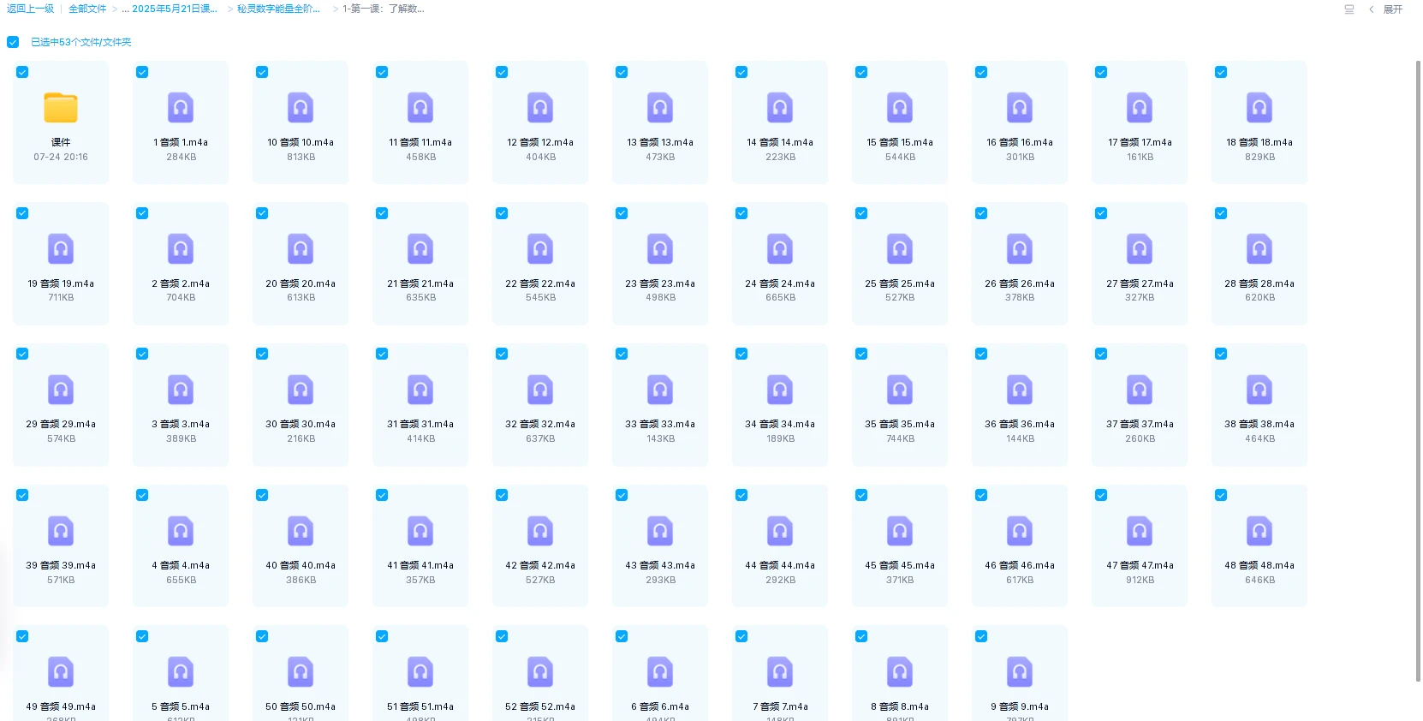Screen dimensions: 1423x721
Task: Click the audio icon of 11 音频 11.m4a
Action: coord(420,108)
